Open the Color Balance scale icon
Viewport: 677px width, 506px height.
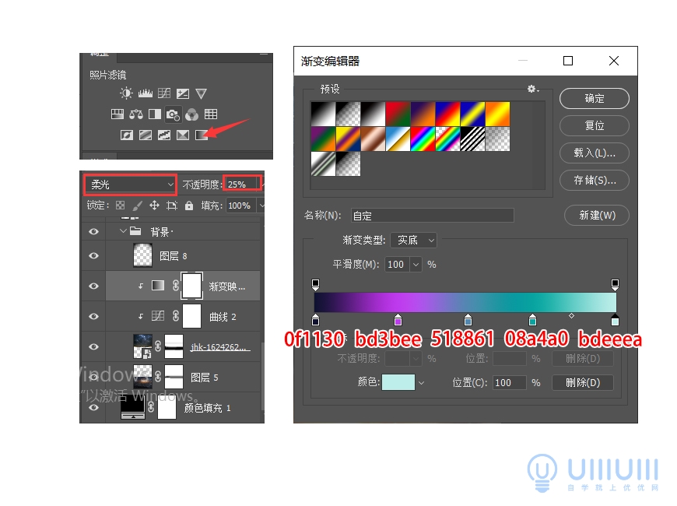[x=136, y=114]
